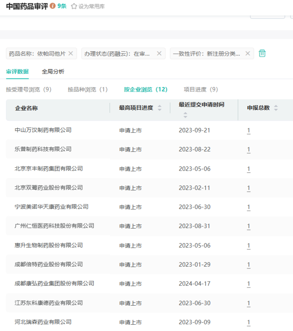
Task: Select the 审评数据 tab
Action: 17,72
